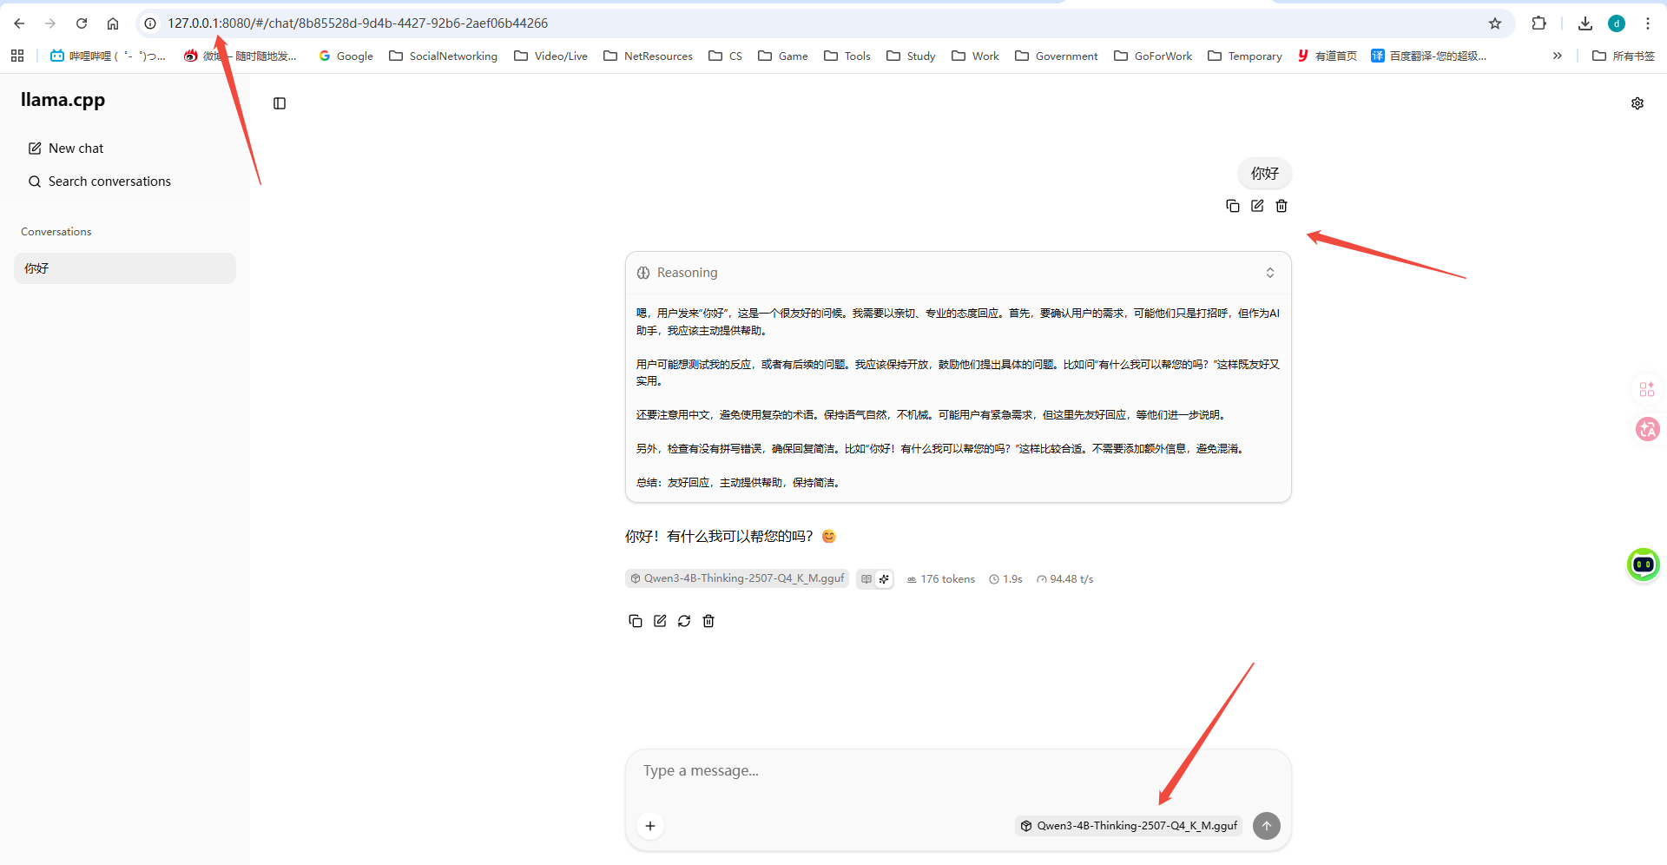Open Game bookmark folder

[783, 56]
